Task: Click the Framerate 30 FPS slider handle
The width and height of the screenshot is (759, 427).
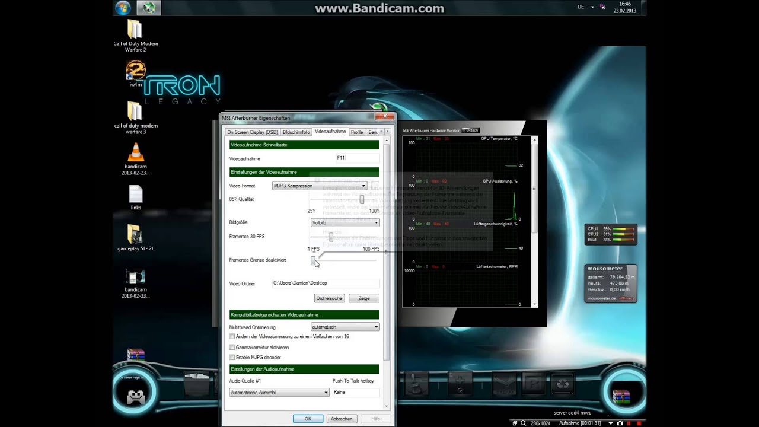Action: (x=331, y=237)
